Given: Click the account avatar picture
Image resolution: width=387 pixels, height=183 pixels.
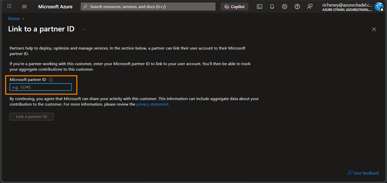Looking at the screenshot, I should [x=379, y=7].
